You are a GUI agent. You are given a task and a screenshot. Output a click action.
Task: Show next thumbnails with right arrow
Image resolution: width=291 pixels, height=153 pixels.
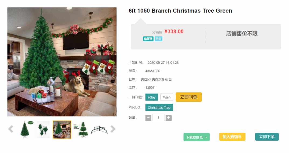click(113, 129)
